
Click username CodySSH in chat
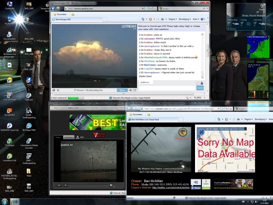[x=149, y=69]
